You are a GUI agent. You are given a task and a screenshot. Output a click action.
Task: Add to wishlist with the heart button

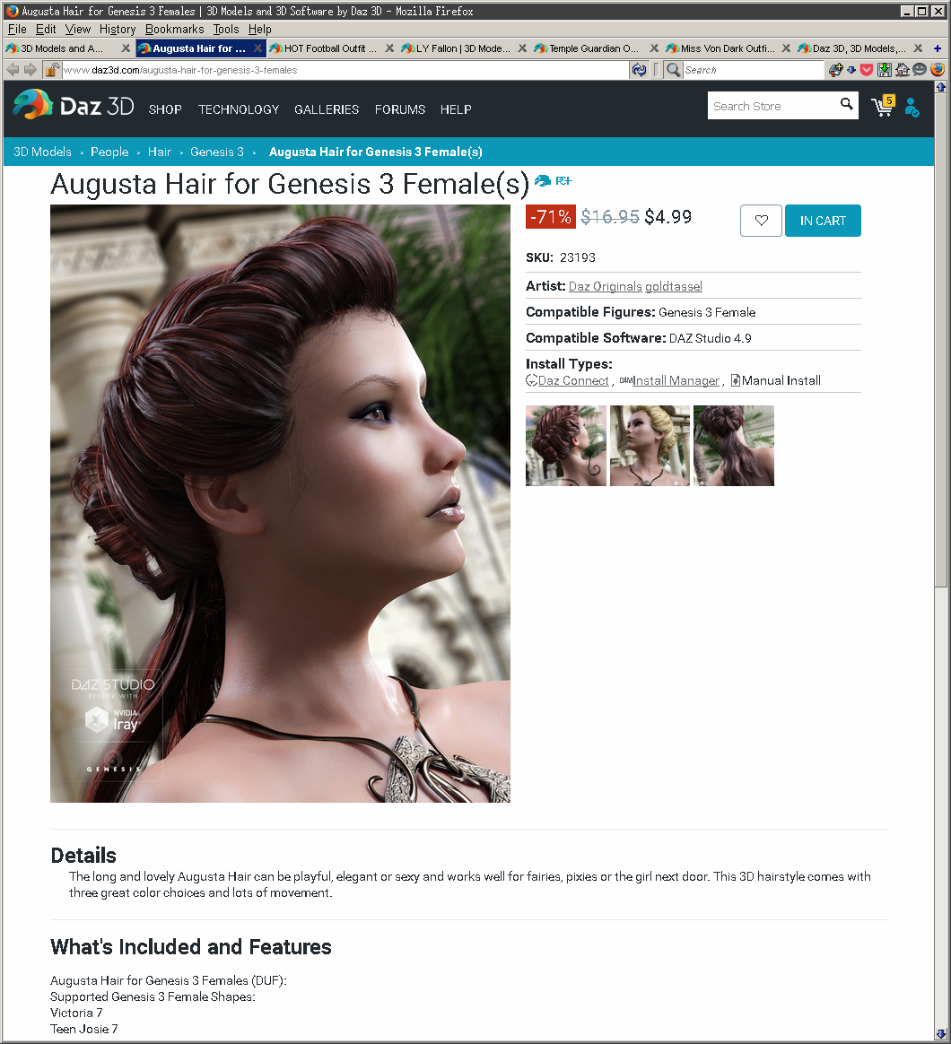761,221
